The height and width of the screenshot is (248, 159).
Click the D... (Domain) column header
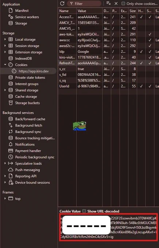(x=106, y=11)
